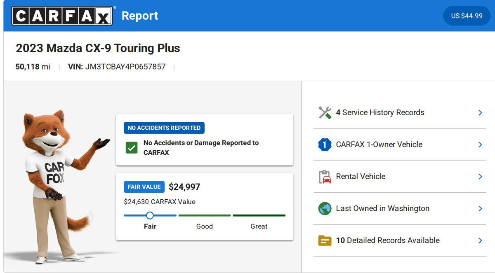Click the Rental Vehicle clipboard icon
This screenshot has height=273, width=495.
click(324, 176)
